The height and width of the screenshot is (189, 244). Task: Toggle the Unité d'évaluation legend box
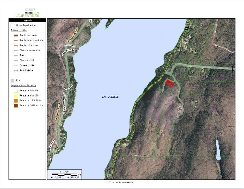12,25
